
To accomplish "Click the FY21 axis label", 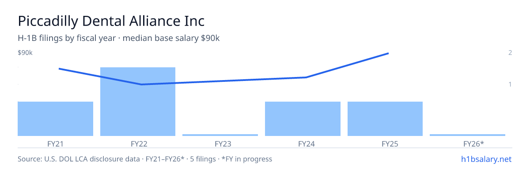I will [x=55, y=143].
